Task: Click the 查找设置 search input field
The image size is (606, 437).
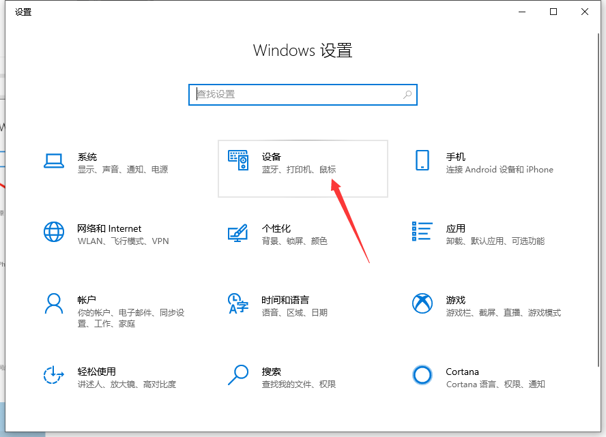Action: click(297, 95)
